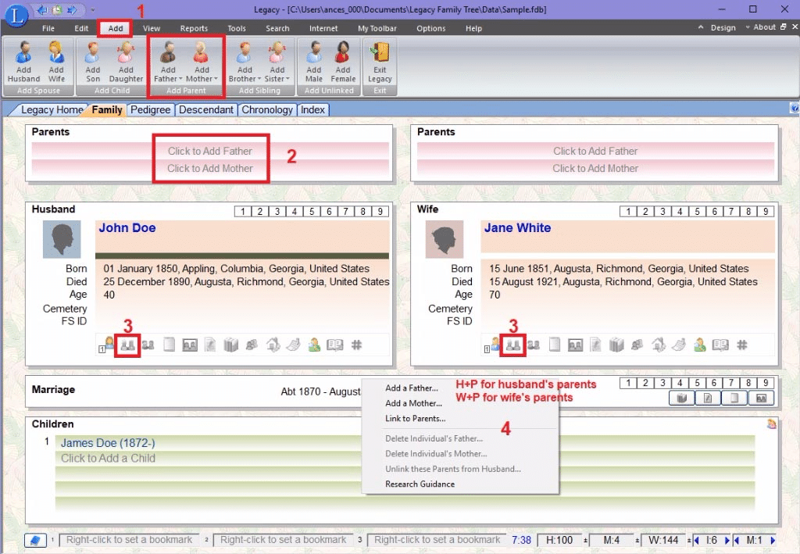
Task: Click the Add Male unlinked icon
Action: click(314, 63)
